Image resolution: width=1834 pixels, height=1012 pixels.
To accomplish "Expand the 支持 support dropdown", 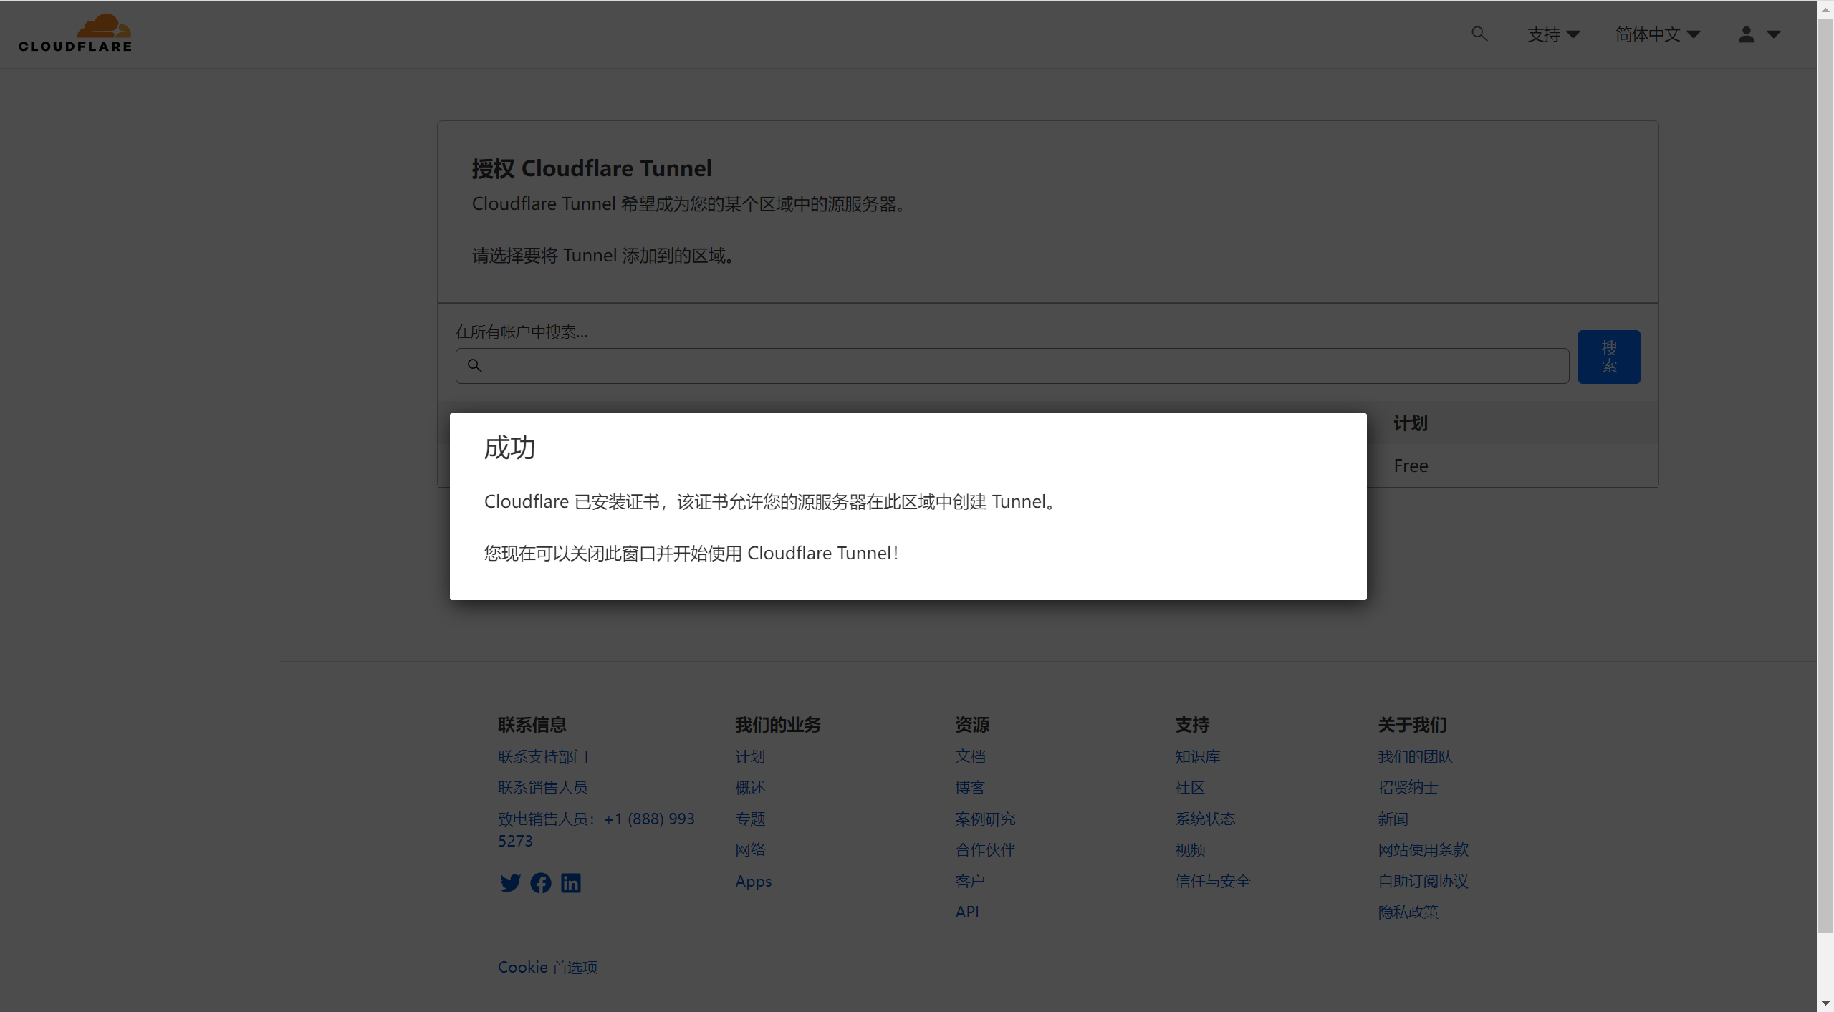I will click(x=1553, y=34).
